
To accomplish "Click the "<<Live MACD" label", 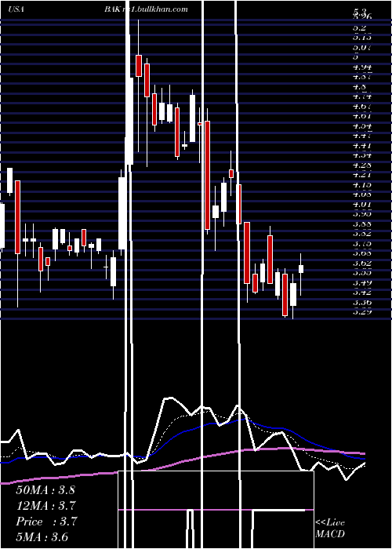I will pos(330,528).
